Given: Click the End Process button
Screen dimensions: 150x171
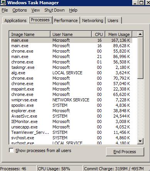Looking at the screenshot, I should point(125,152).
